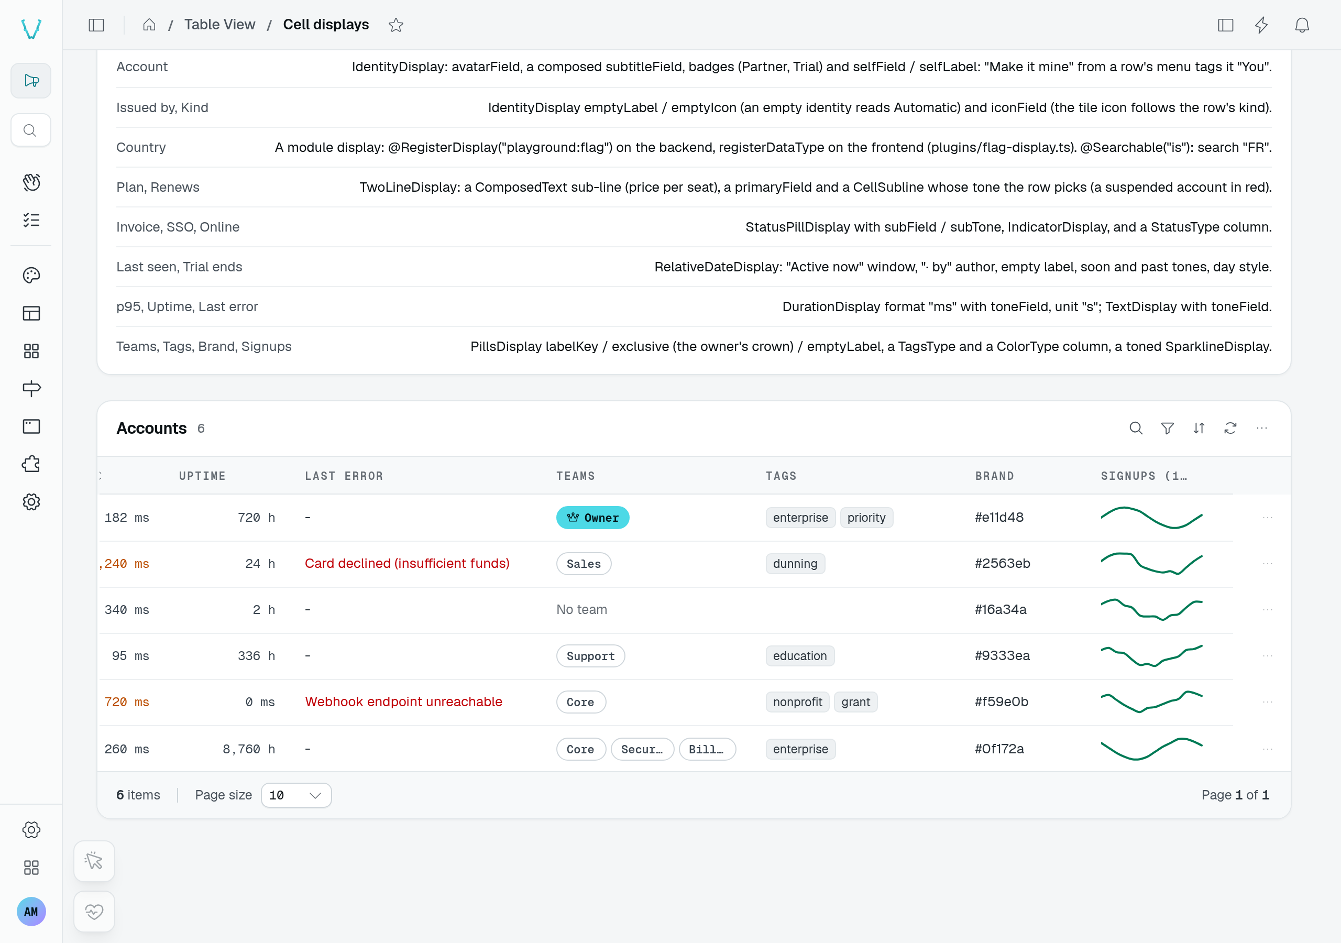
Task: Search the Accounts table
Action: click(x=1136, y=428)
